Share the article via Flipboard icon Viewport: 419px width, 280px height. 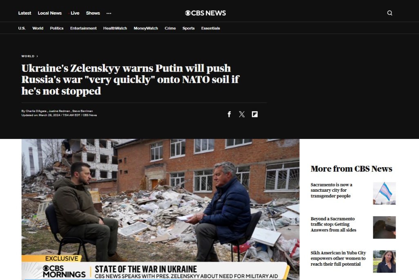255,114
